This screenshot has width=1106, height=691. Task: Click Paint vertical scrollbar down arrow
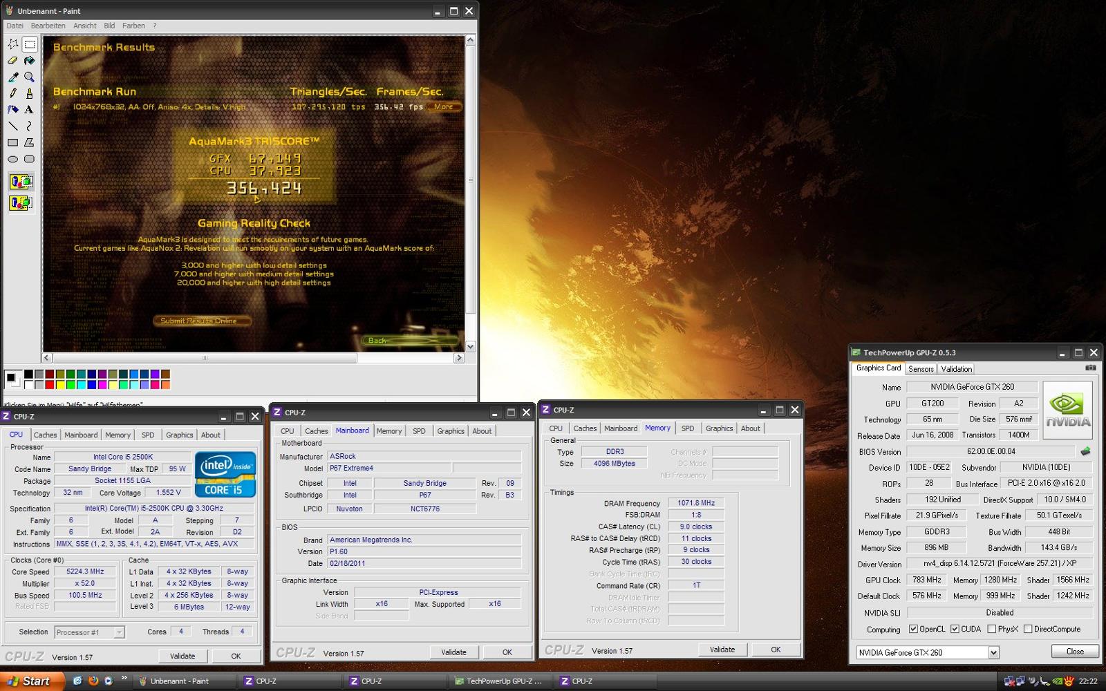click(x=470, y=346)
